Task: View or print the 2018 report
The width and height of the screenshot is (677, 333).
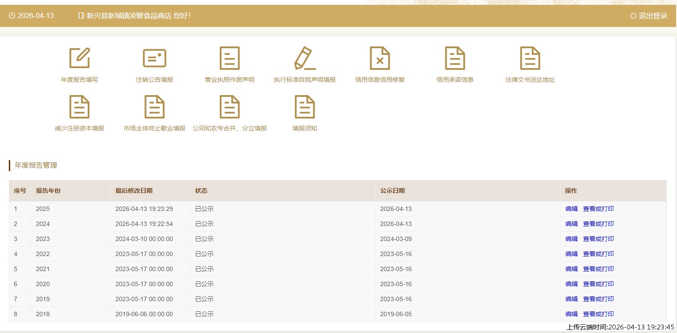Action: coord(598,314)
